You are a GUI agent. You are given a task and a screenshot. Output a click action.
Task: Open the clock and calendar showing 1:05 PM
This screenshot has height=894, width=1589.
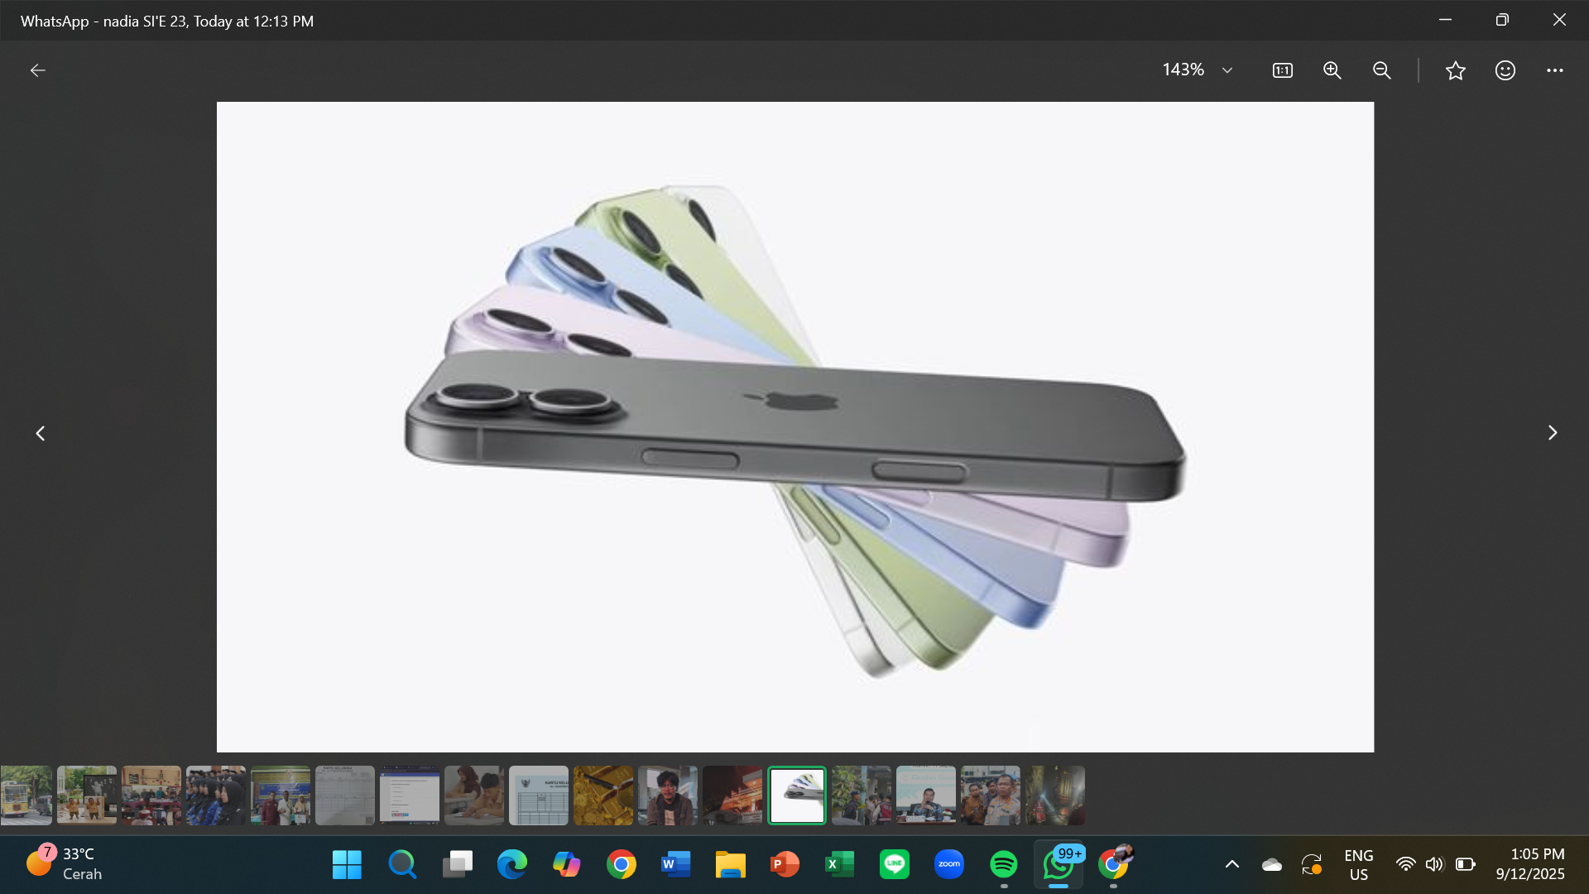(x=1530, y=864)
